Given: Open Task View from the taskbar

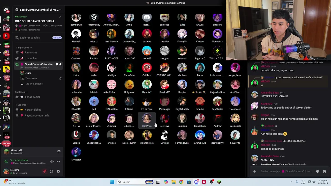Looking at the screenshot, I should tap(158, 182).
